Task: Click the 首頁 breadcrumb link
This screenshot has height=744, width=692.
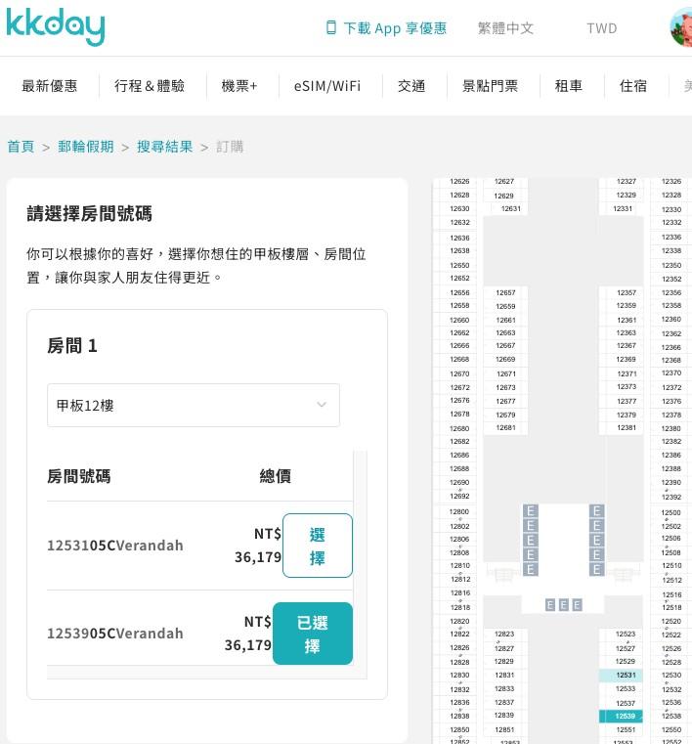Action: pyautogui.click(x=21, y=147)
